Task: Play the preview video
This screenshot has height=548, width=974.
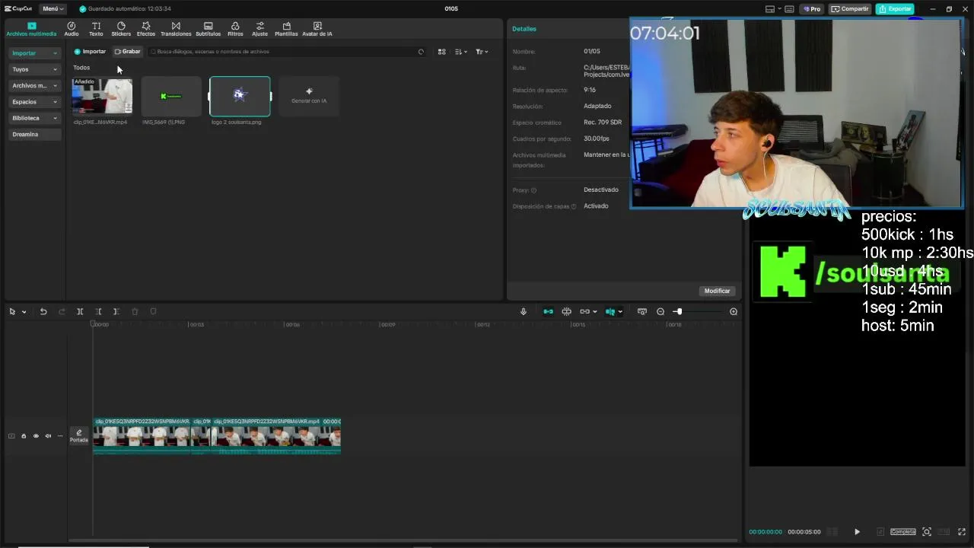Action: [x=857, y=532]
